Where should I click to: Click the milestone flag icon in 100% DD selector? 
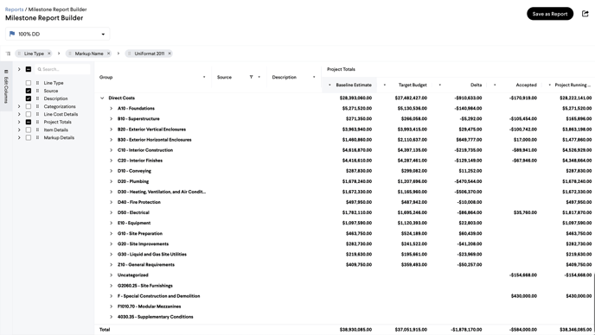(x=12, y=34)
